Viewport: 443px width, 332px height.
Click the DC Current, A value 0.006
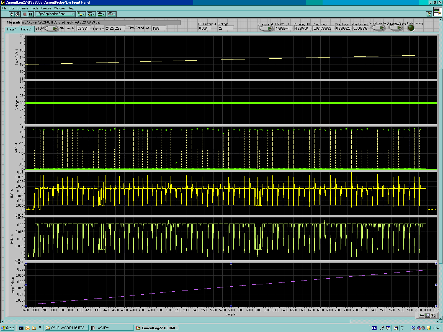point(205,28)
